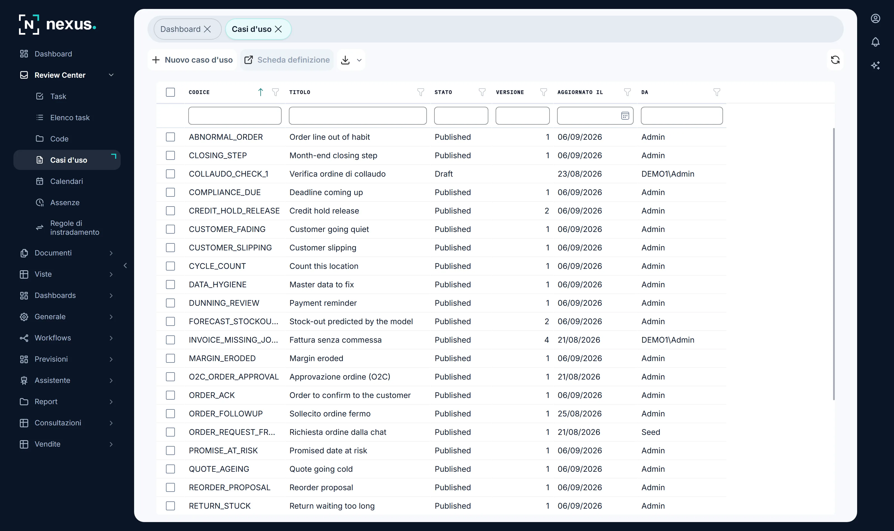
Task: Open the Report menu
Action: pos(67,402)
